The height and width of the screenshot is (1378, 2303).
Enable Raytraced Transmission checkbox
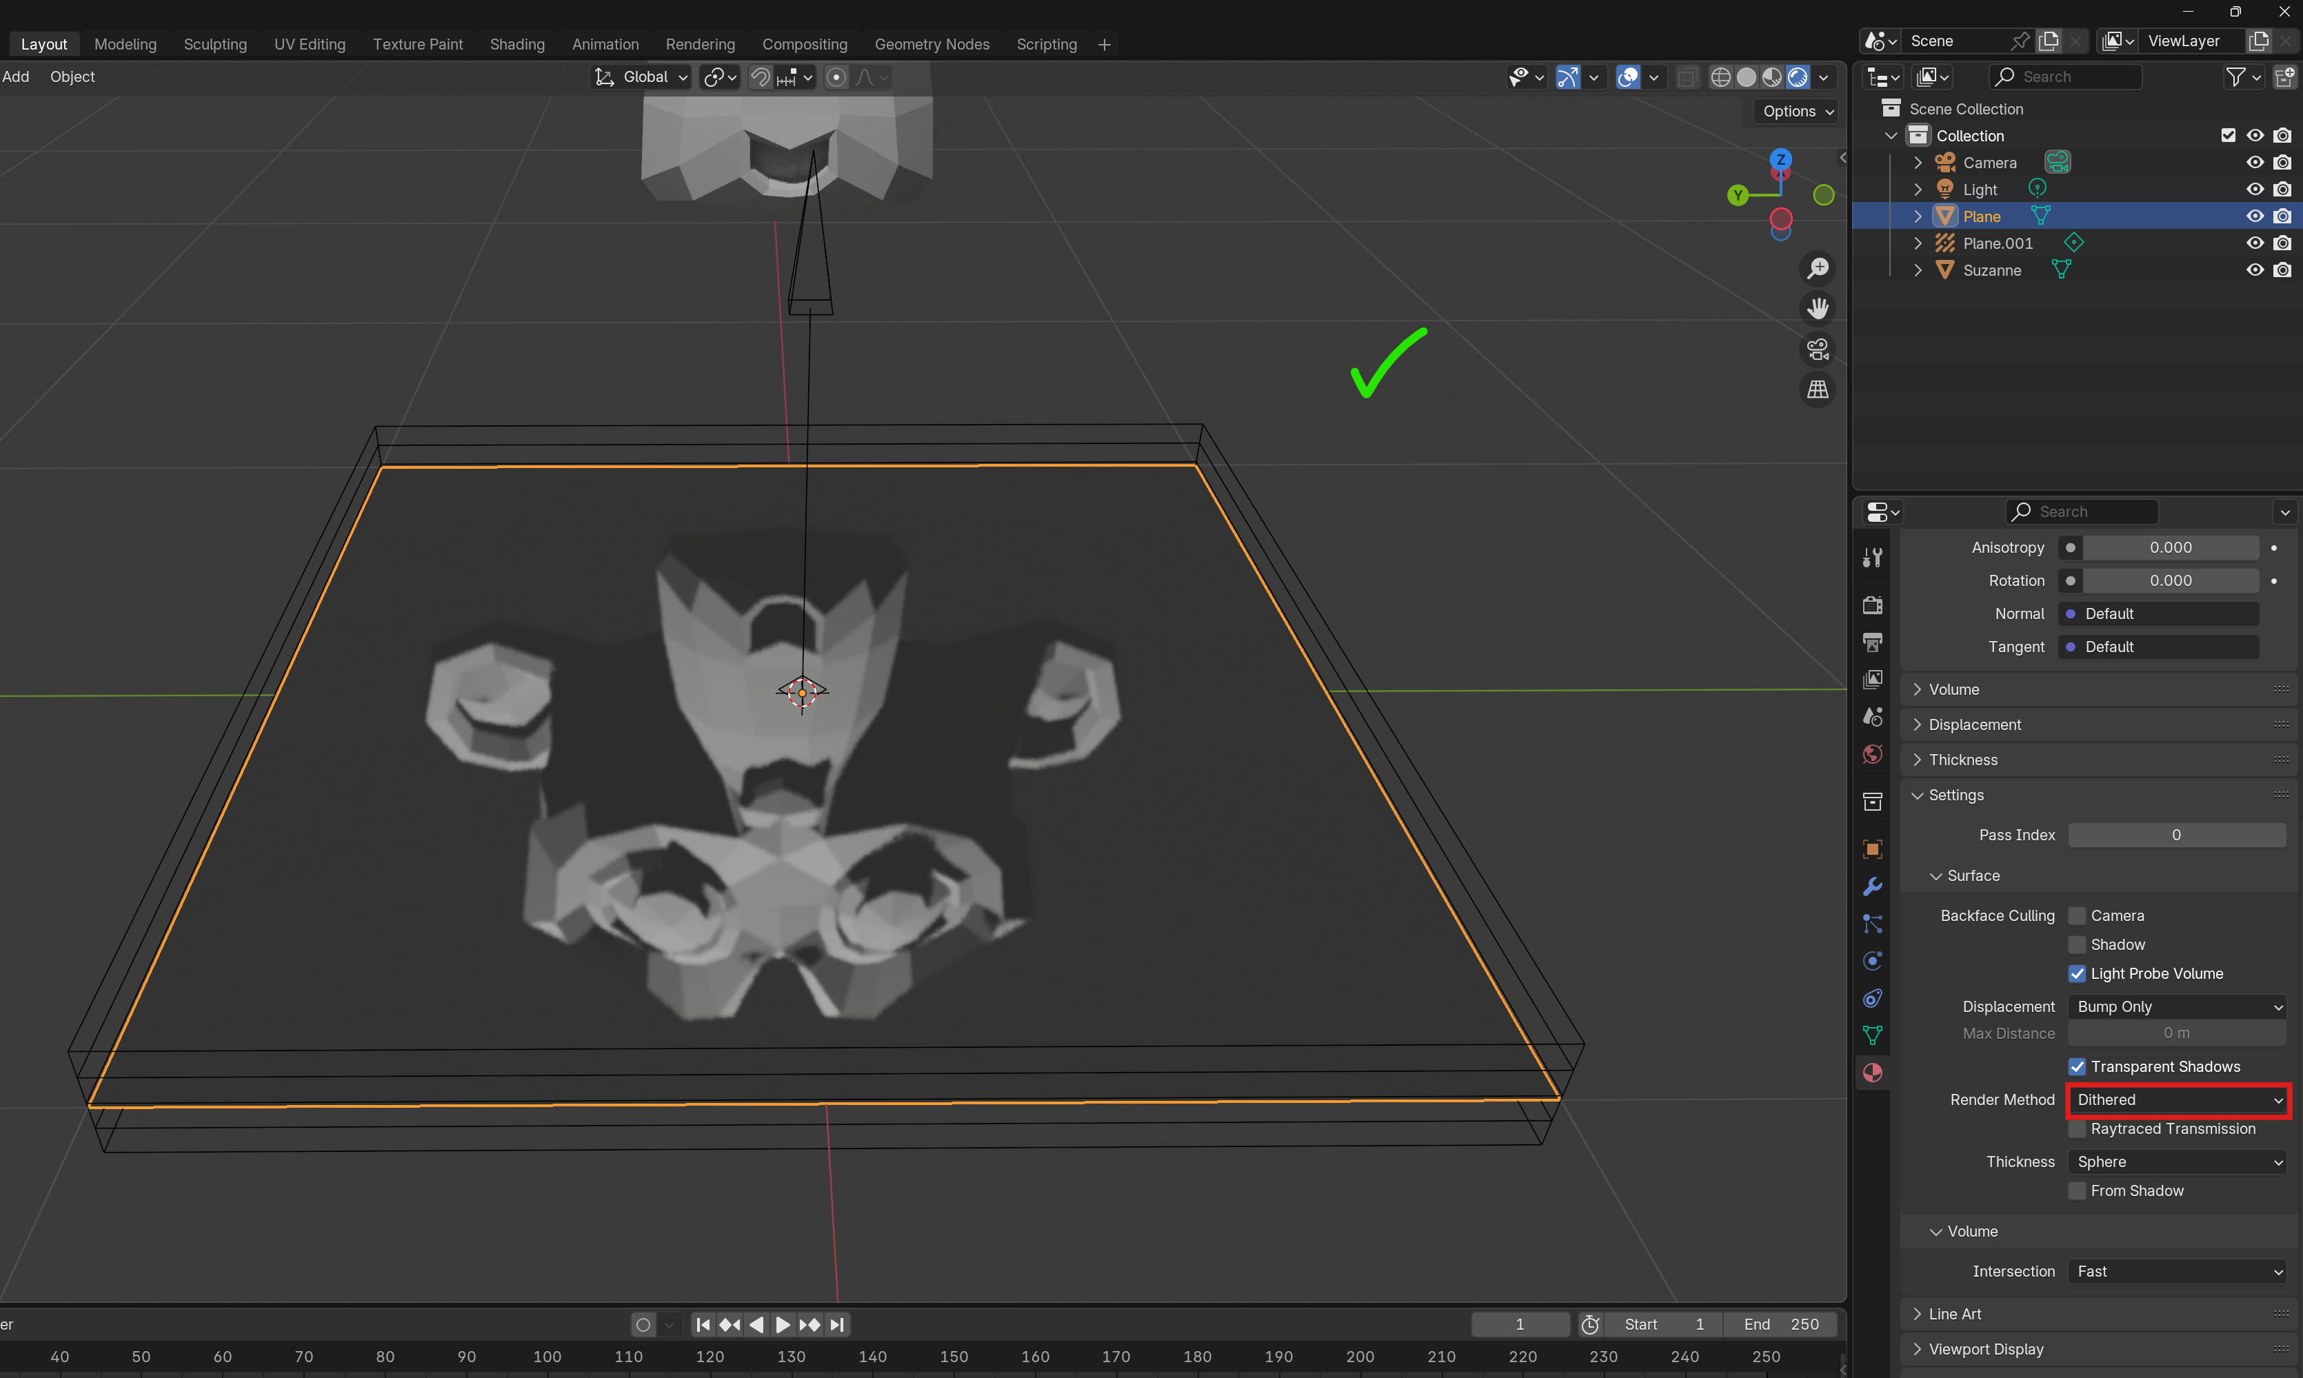pos(2078,1129)
